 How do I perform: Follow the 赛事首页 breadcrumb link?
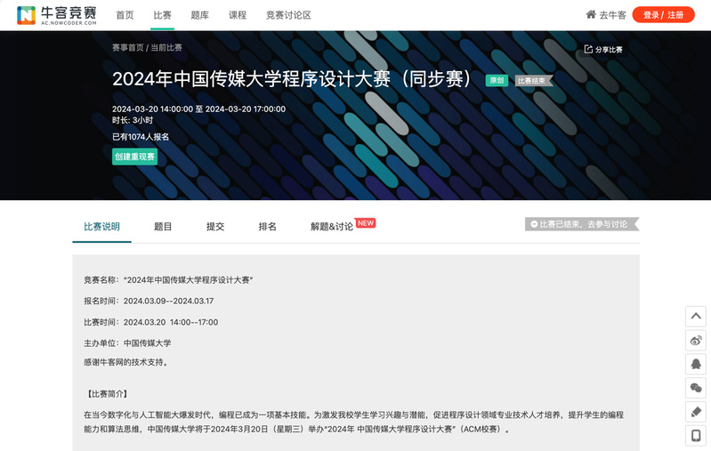point(128,48)
